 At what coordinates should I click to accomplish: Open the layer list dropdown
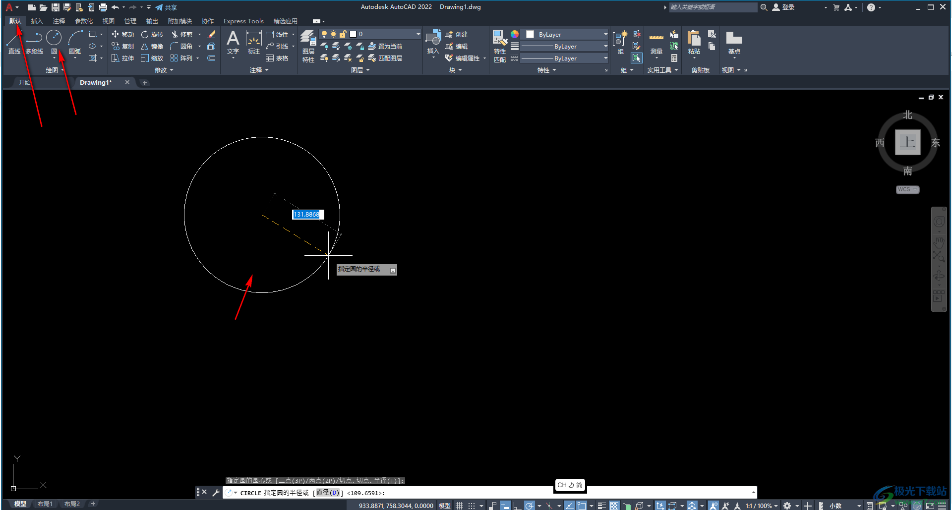point(418,34)
